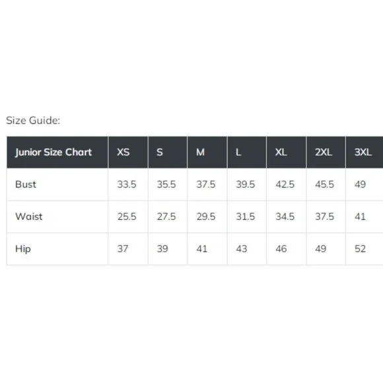The image size is (383, 383).
Task: Click the Junior Size Chart header cell
Action: tap(57, 152)
